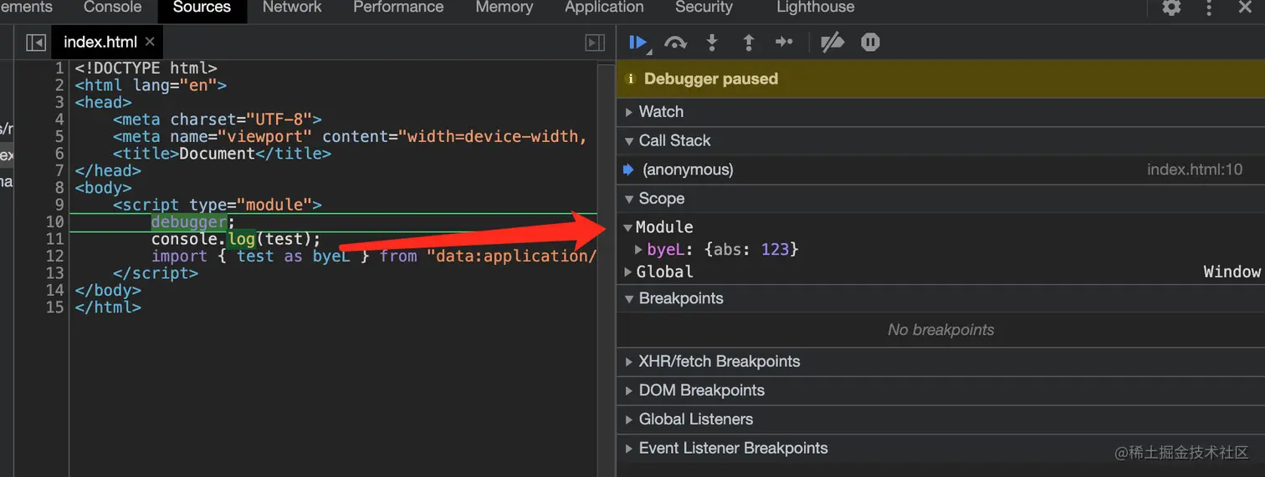Screen dimensions: 1265x477
Task: Toggle pause on exceptions
Action: tap(870, 42)
